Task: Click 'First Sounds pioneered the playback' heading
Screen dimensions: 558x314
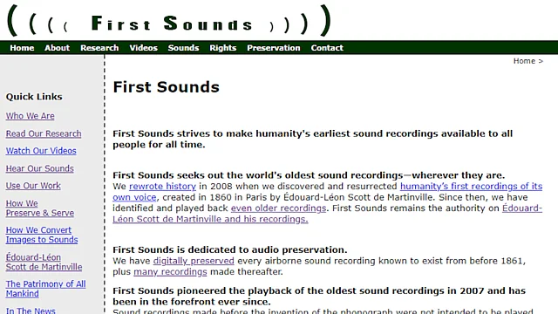Action: point(319,297)
